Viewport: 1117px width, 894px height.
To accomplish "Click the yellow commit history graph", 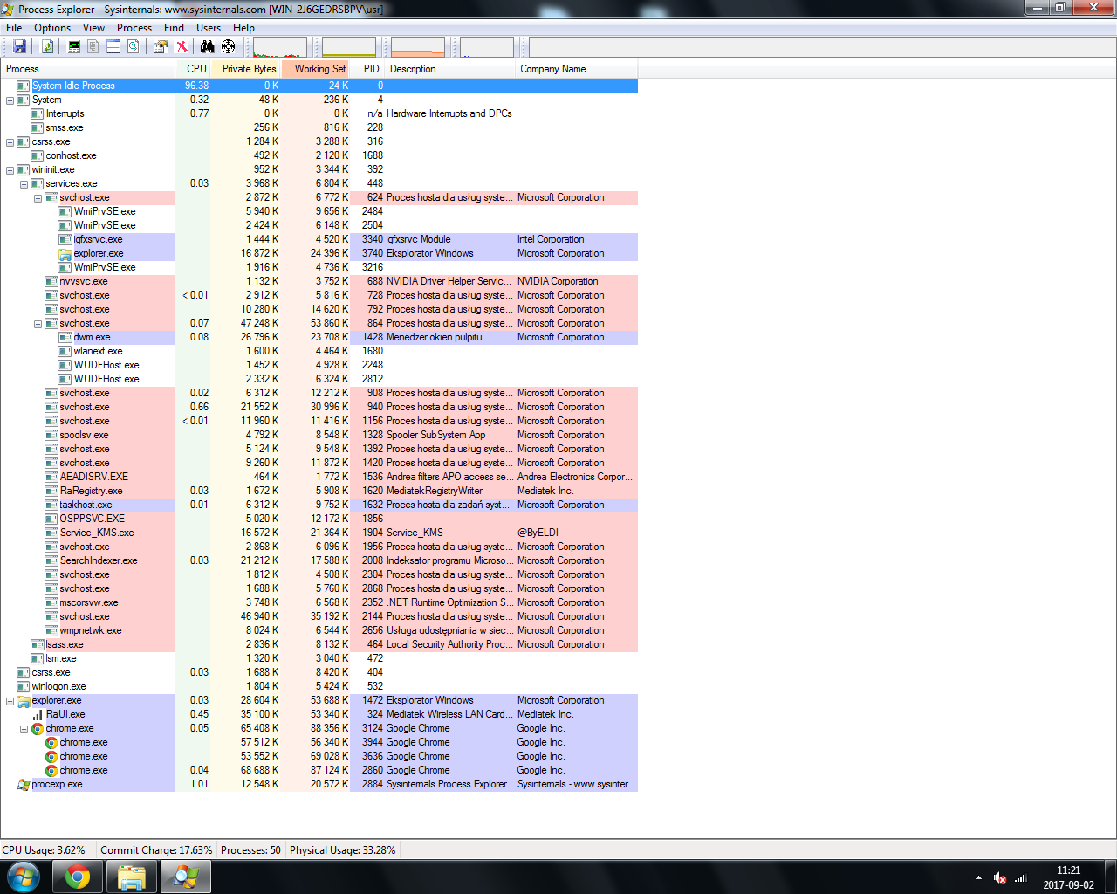I will click(349, 47).
